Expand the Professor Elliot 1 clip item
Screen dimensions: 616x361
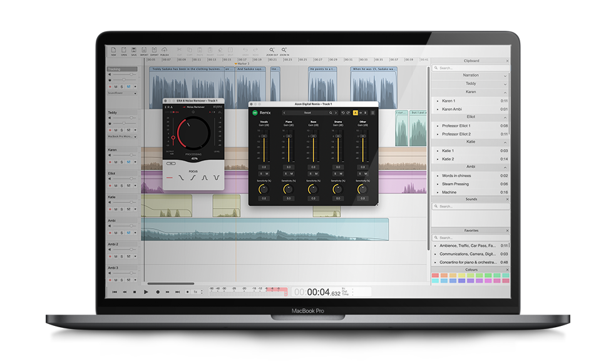click(x=437, y=126)
